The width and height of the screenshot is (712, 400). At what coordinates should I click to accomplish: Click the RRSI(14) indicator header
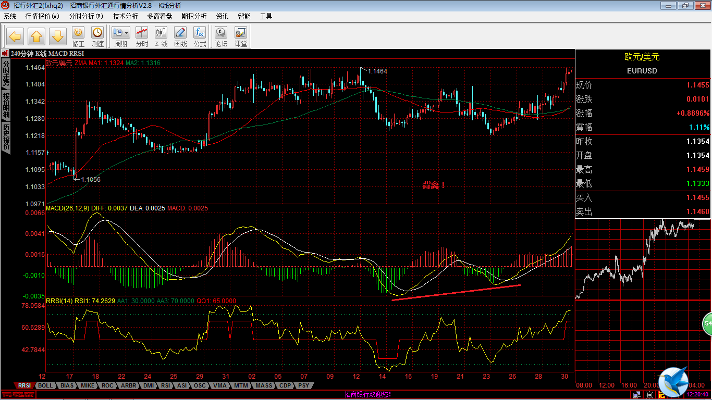click(x=59, y=301)
